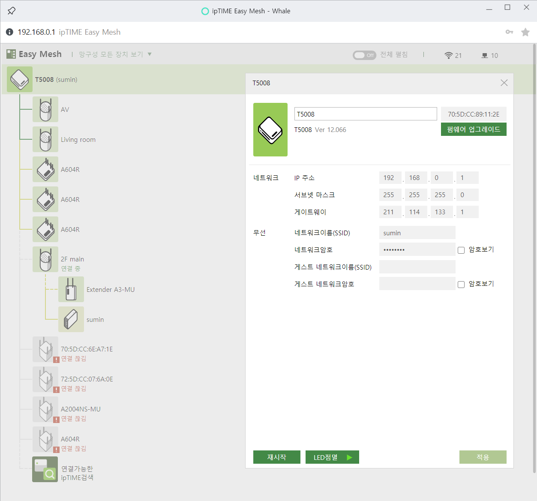
Task: Toggle the expand all (전체 펼침) switch
Action: tap(364, 55)
